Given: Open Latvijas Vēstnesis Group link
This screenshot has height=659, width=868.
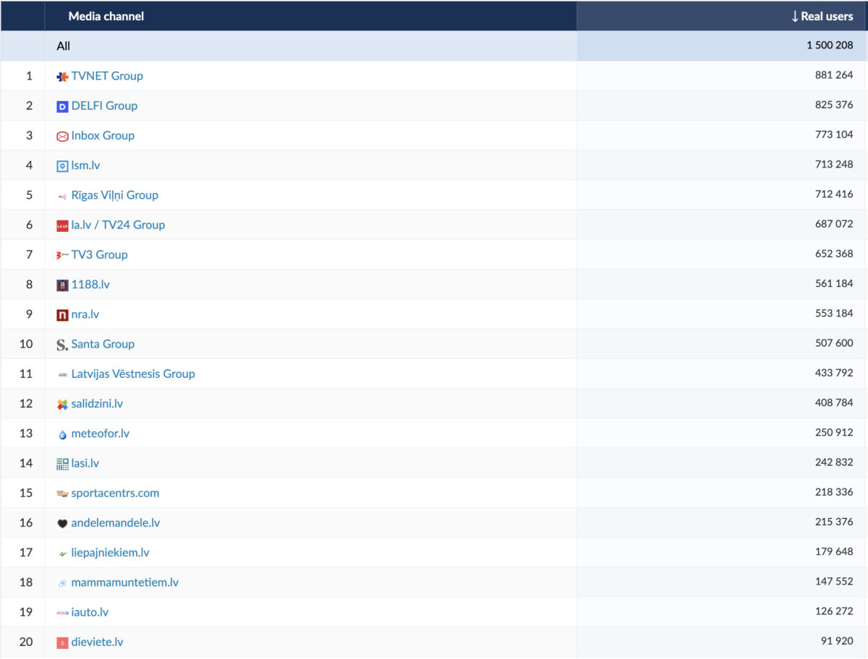Looking at the screenshot, I should click(133, 374).
